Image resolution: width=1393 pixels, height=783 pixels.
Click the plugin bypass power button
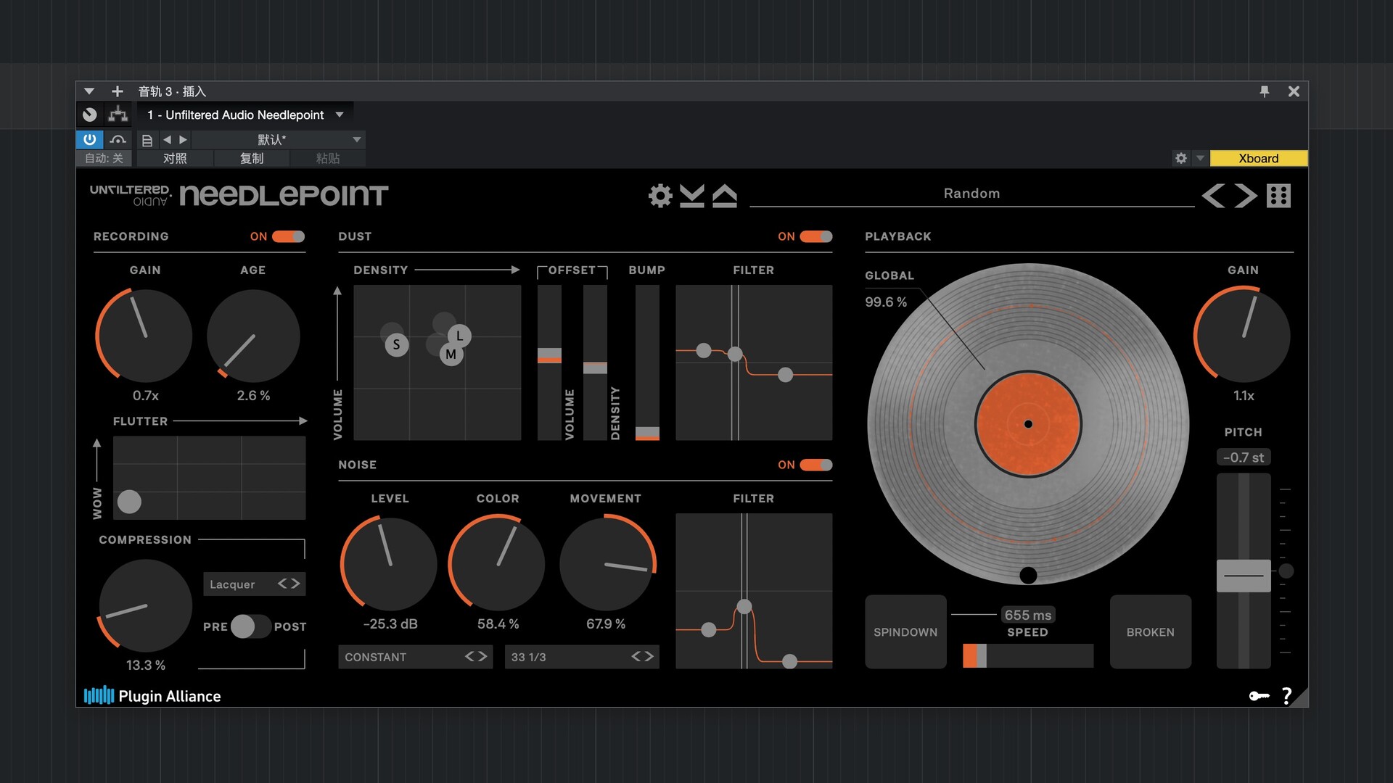pyautogui.click(x=89, y=139)
